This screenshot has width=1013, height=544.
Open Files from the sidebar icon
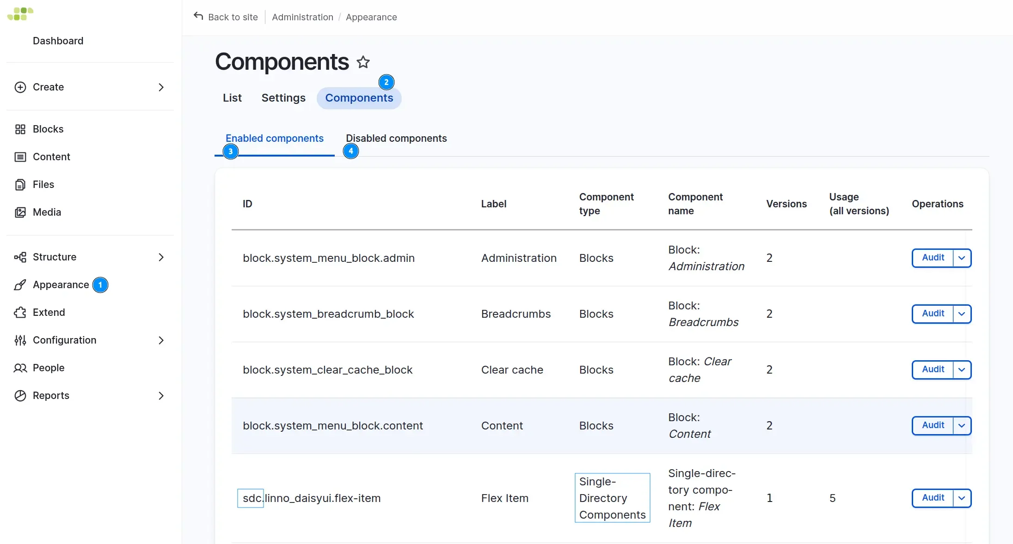pyautogui.click(x=20, y=184)
